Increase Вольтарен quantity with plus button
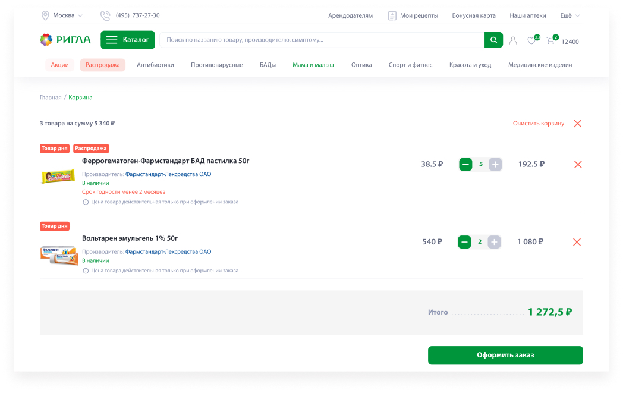The width and height of the screenshot is (623, 393). coord(494,242)
